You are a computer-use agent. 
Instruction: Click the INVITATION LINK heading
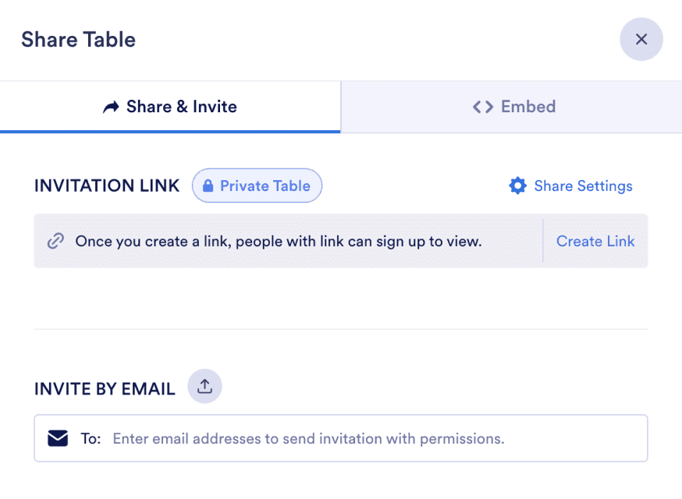(107, 186)
